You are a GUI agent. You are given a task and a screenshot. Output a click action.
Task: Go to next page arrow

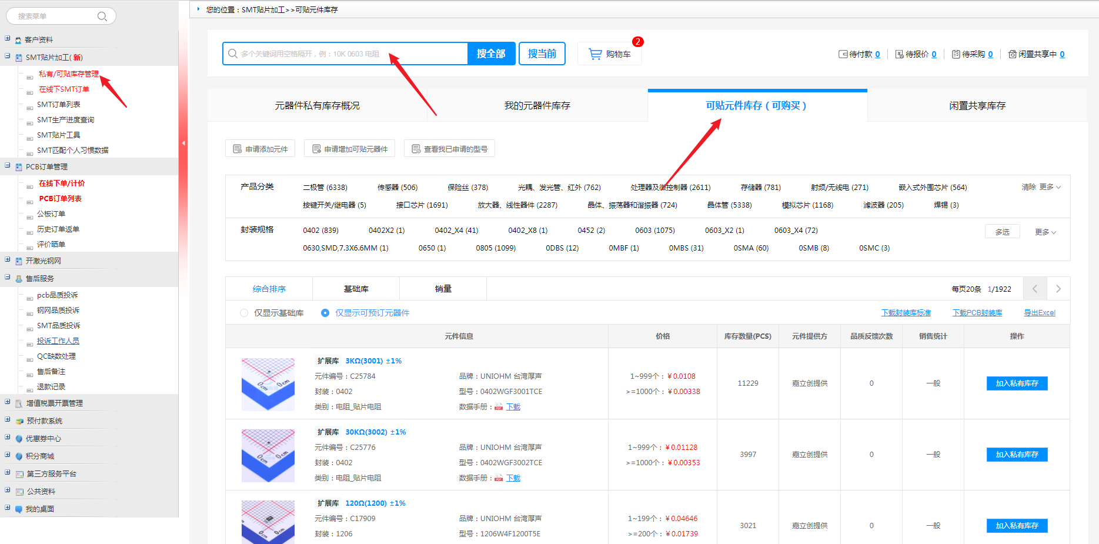click(x=1058, y=289)
